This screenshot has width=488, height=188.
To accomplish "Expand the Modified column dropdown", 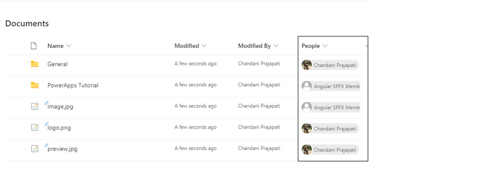I will pyautogui.click(x=204, y=46).
